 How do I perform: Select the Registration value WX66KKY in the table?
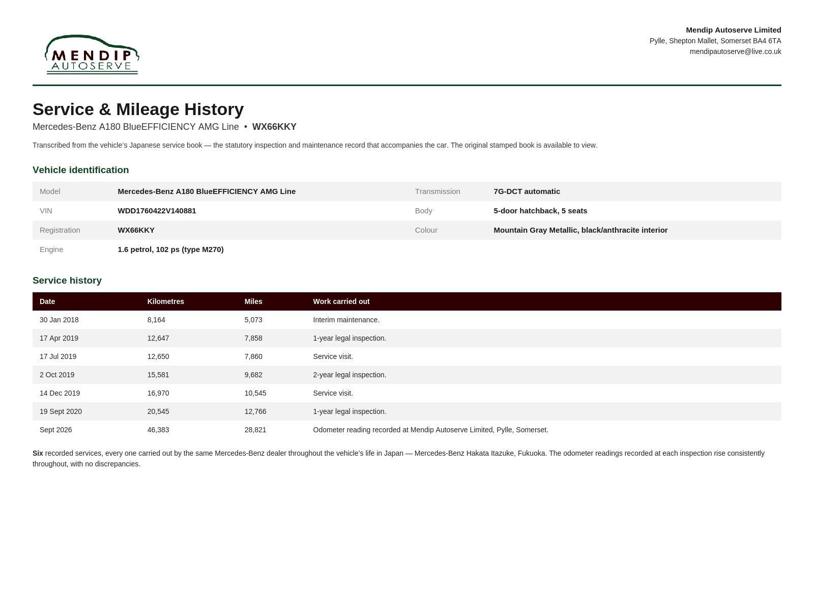(136, 230)
